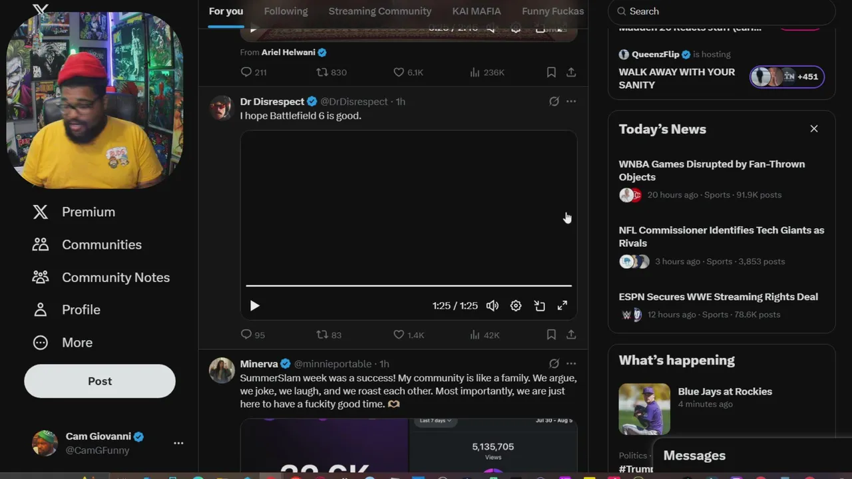Open Community Notes from the sidebar

click(101, 277)
